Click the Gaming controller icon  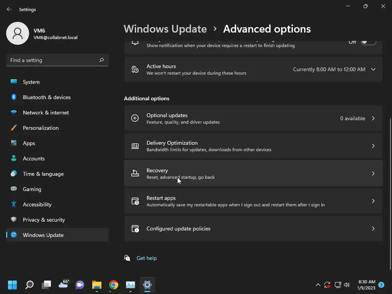pyautogui.click(x=14, y=189)
